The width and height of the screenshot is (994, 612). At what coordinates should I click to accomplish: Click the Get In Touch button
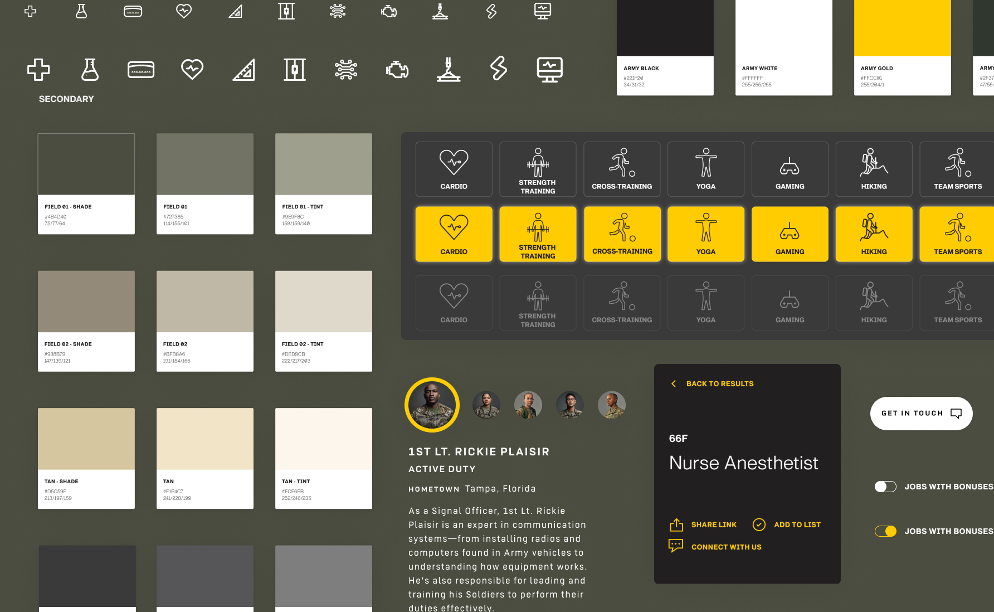[922, 413]
